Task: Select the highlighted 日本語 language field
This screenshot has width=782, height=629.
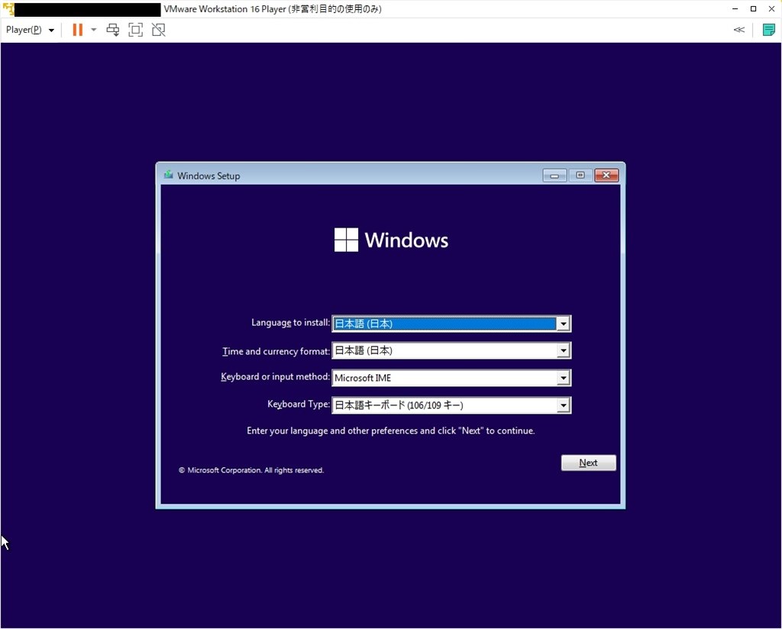Action: click(443, 323)
